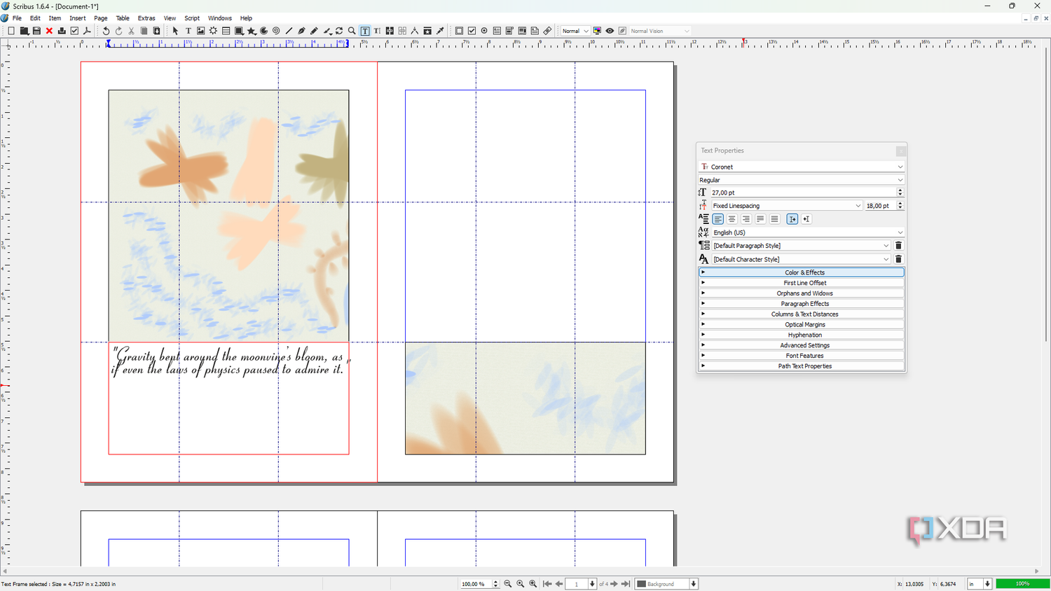
Task: Expand the Paragraph Effects section
Action: tap(802, 304)
